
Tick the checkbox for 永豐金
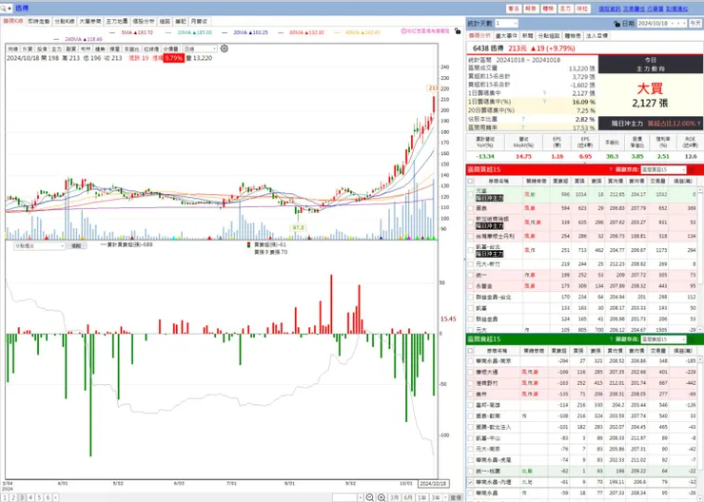click(471, 286)
